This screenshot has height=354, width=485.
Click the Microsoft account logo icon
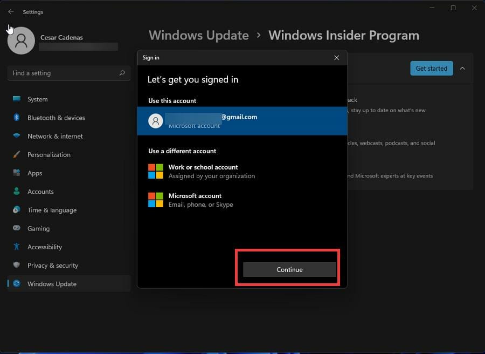(x=156, y=200)
